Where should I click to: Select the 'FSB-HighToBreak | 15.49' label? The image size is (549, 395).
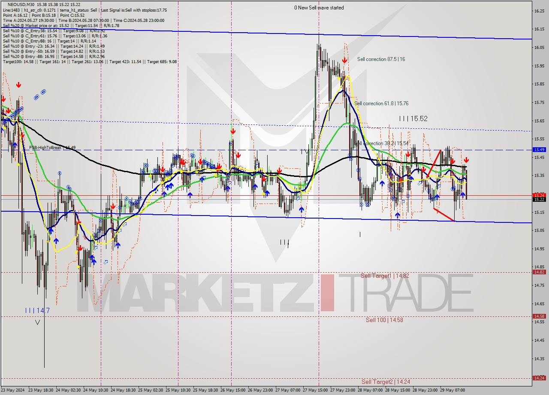(52, 148)
